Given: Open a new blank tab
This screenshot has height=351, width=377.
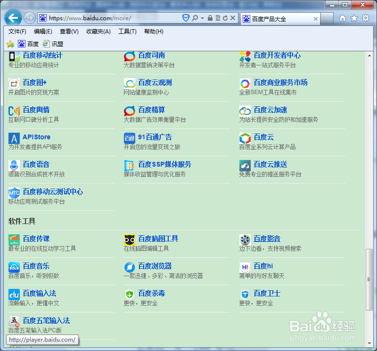Looking at the screenshot, I should 327,19.
